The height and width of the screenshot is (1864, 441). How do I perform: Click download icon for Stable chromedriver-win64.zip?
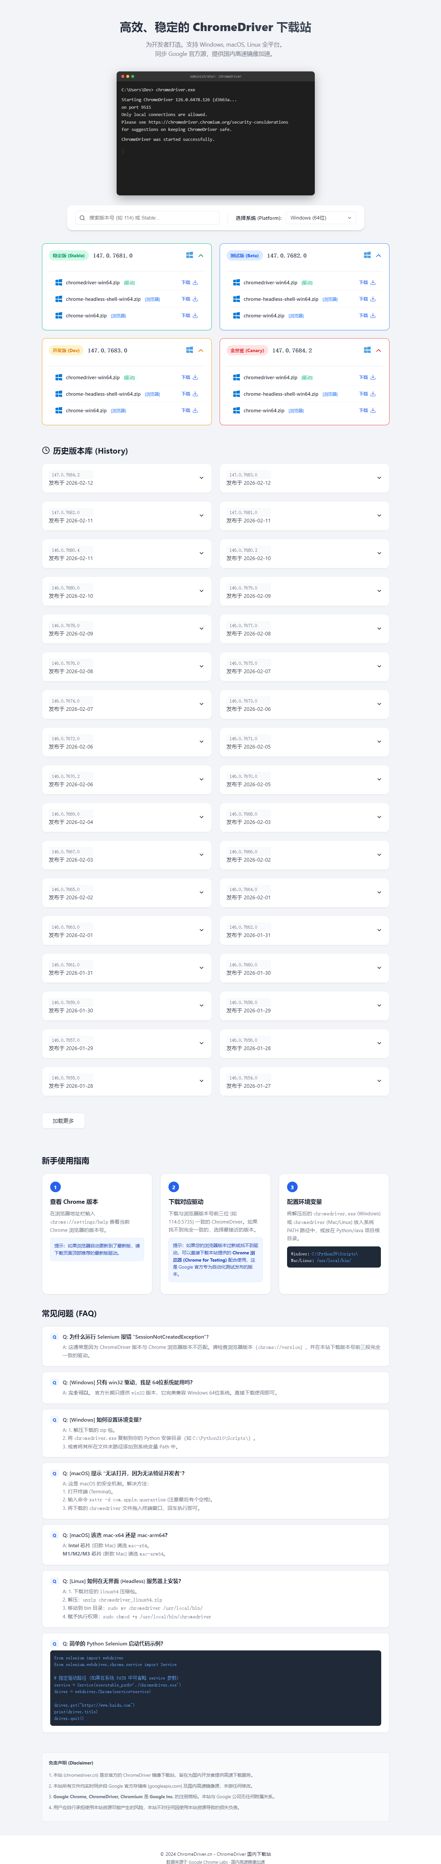pyautogui.click(x=195, y=283)
